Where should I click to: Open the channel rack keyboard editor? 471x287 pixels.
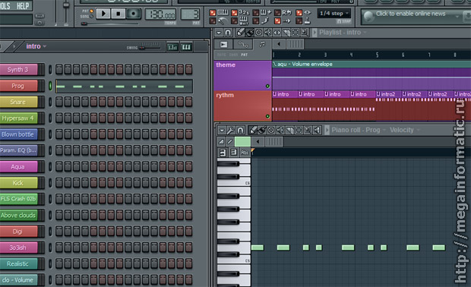(186, 47)
